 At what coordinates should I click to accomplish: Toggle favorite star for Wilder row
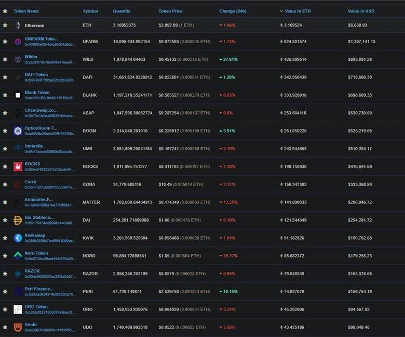click(x=5, y=59)
